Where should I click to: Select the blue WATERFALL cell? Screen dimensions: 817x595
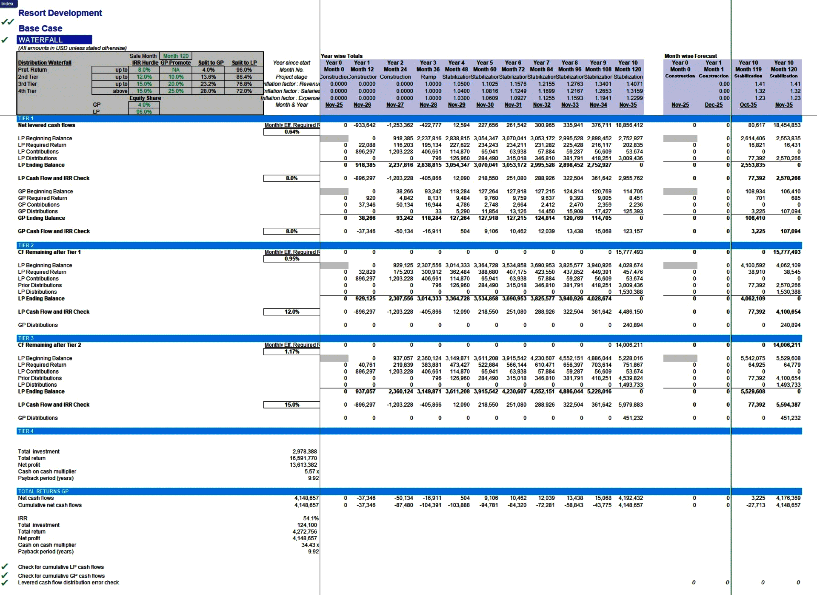[x=54, y=40]
